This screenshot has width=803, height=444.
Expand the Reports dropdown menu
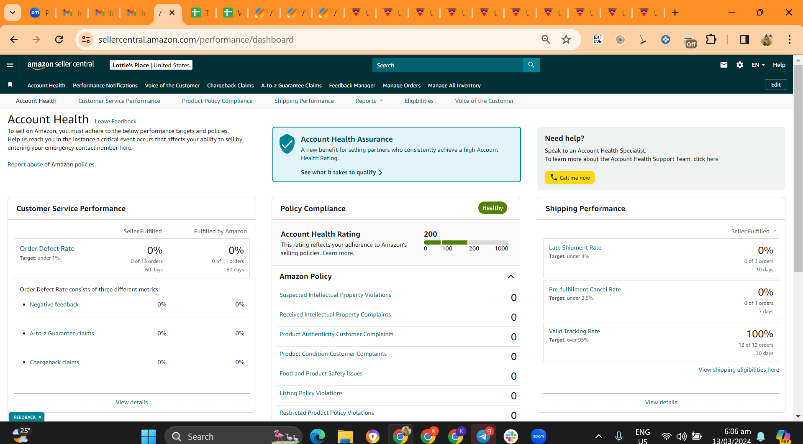click(369, 101)
